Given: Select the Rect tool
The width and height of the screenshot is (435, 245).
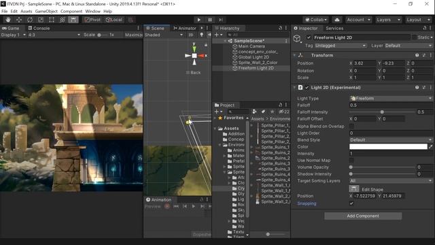Looking at the screenshot, I should pyautogui.click(x=52, y=20).
